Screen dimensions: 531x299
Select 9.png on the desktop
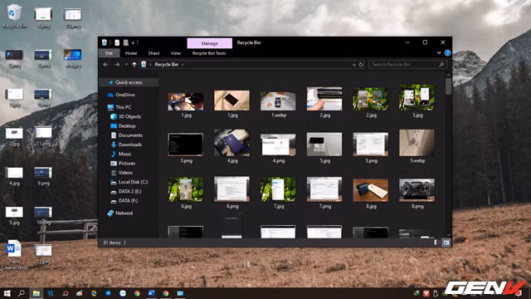(43, 176)
